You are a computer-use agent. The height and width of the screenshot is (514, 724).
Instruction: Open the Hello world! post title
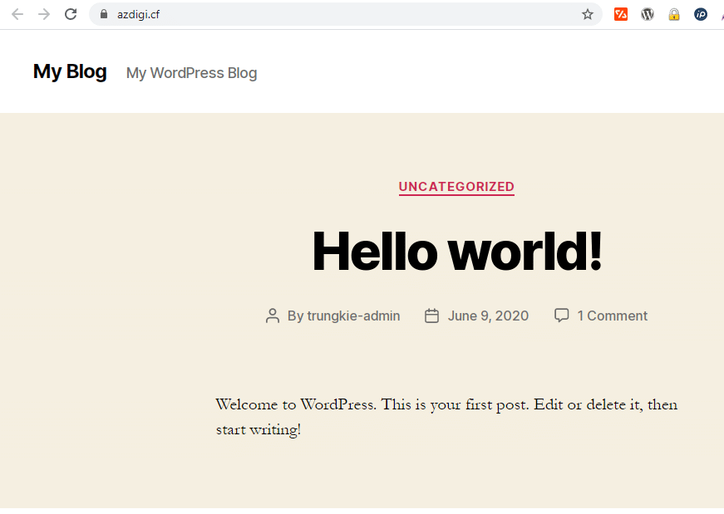coord(457,252)
